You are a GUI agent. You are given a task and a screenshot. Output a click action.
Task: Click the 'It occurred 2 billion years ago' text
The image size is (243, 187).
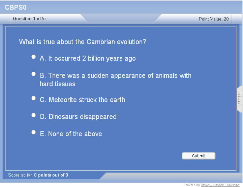click(88, 59)
